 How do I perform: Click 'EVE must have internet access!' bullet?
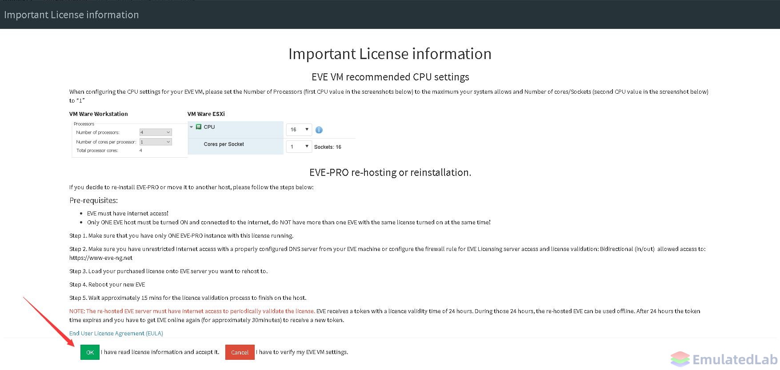(128, 213)
